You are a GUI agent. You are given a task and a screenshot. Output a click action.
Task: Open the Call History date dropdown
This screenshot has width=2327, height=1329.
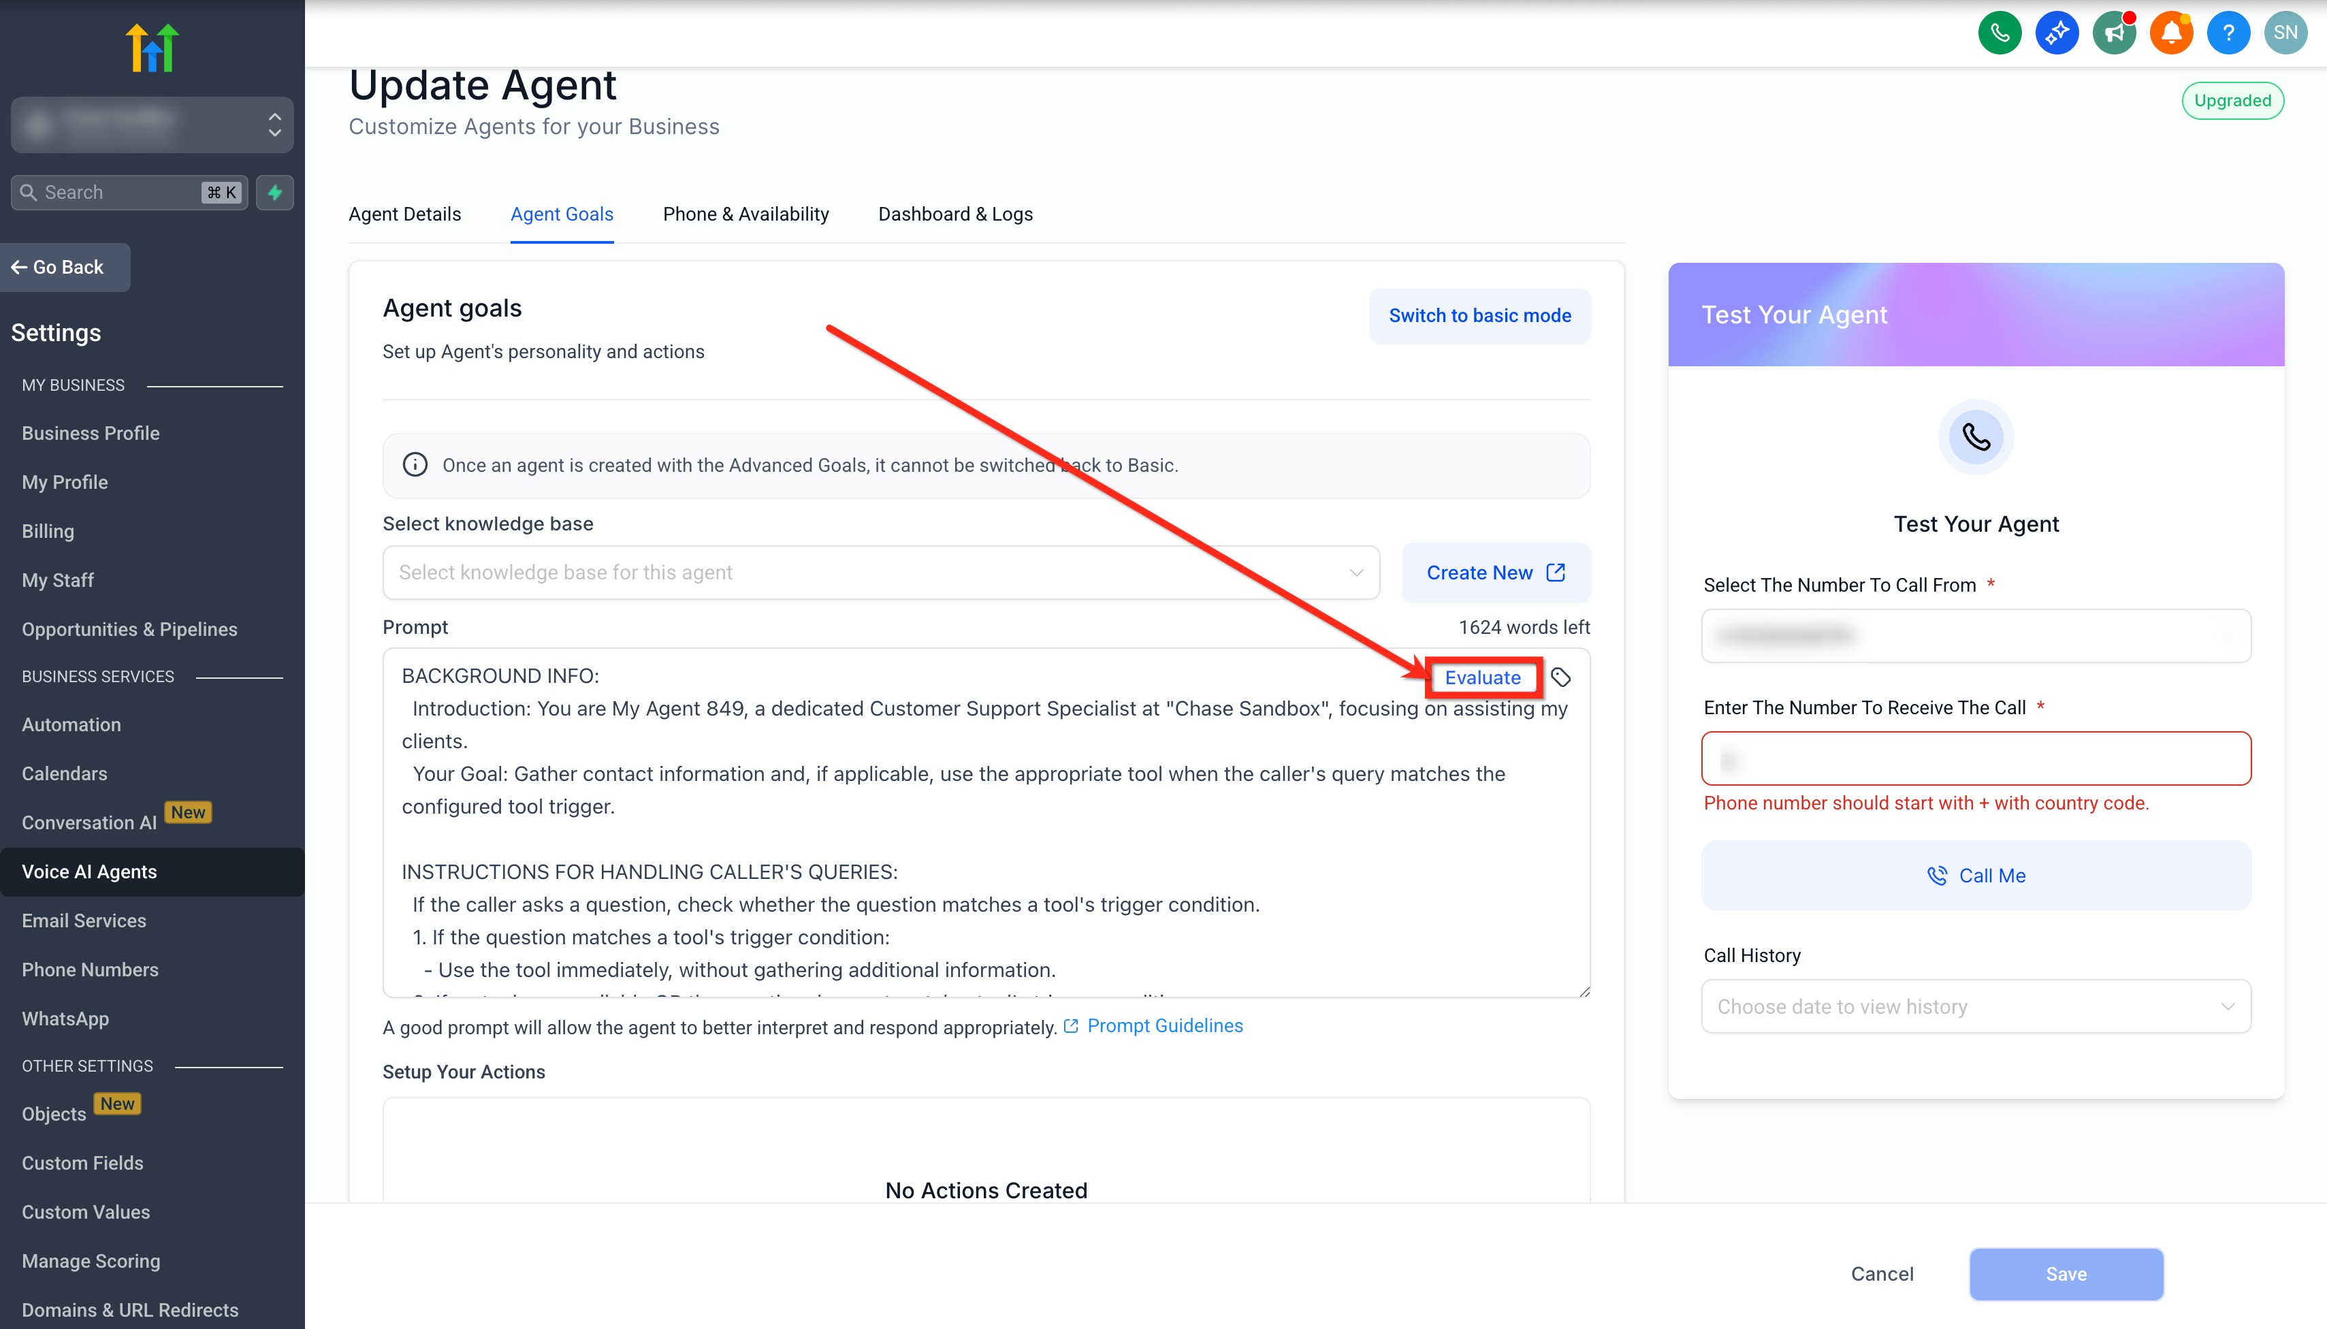coord(1975,1006)
